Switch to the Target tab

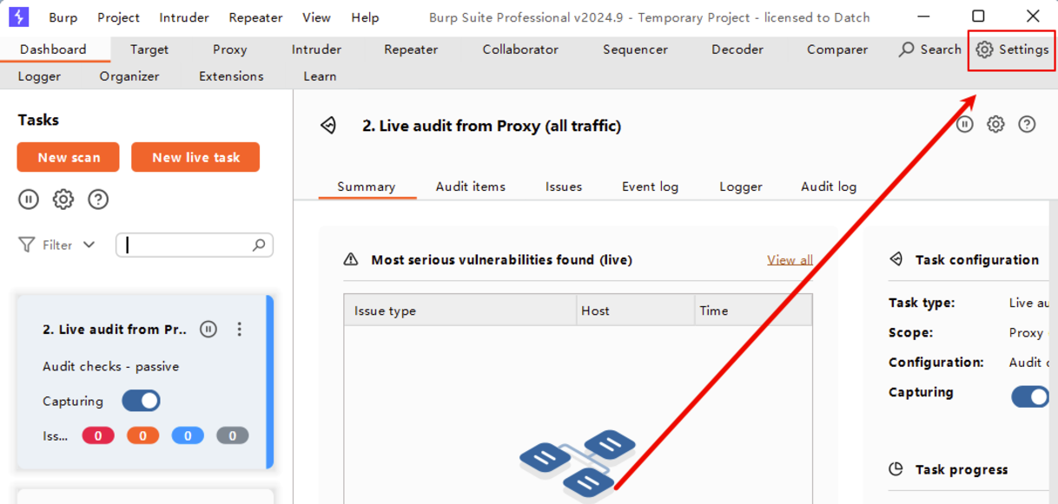pyautogui.click(x=149, y=49)
